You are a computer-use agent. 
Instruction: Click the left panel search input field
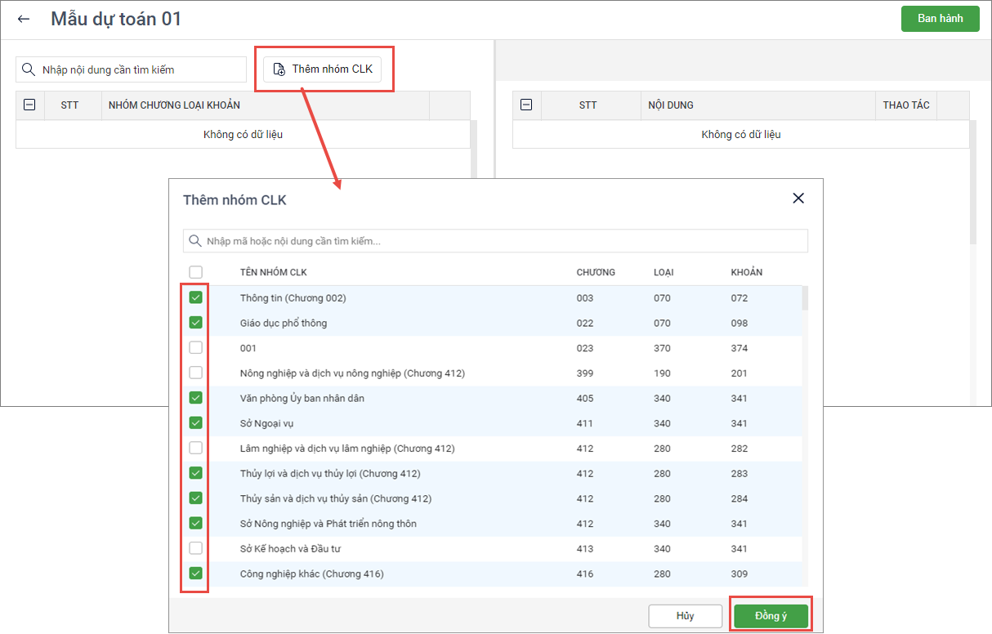coord(139,69)
